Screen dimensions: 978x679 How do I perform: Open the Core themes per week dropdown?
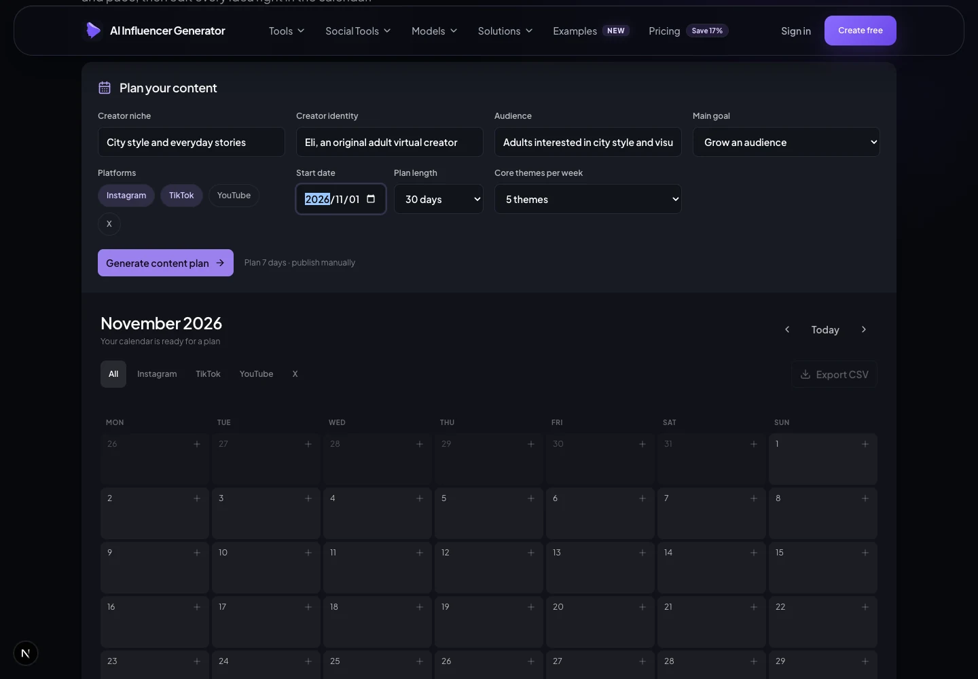588,199
